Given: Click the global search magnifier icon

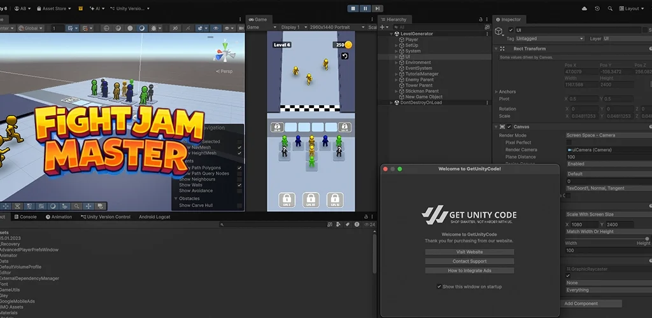Looking at the screenshot, I should [610, 8].
